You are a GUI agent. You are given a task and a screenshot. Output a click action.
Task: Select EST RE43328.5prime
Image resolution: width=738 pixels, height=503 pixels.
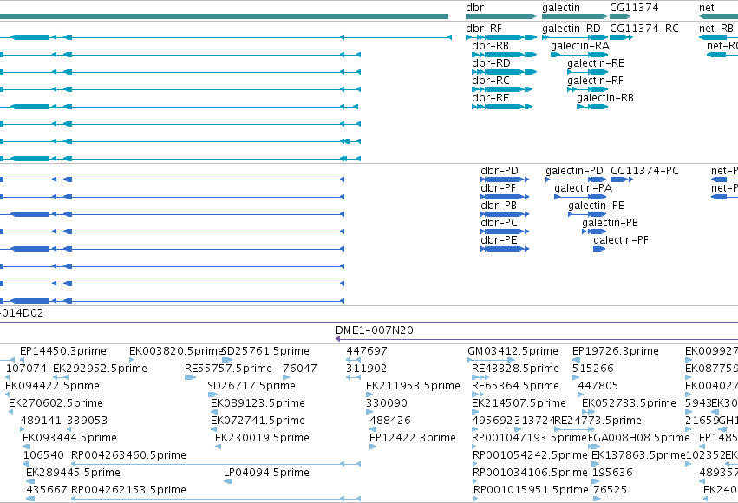[515, 368]
